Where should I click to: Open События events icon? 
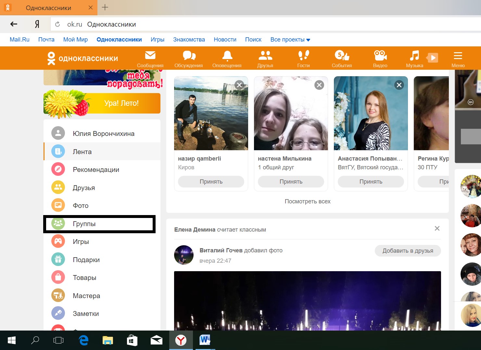pyautogui.click(x=342, y=59)
